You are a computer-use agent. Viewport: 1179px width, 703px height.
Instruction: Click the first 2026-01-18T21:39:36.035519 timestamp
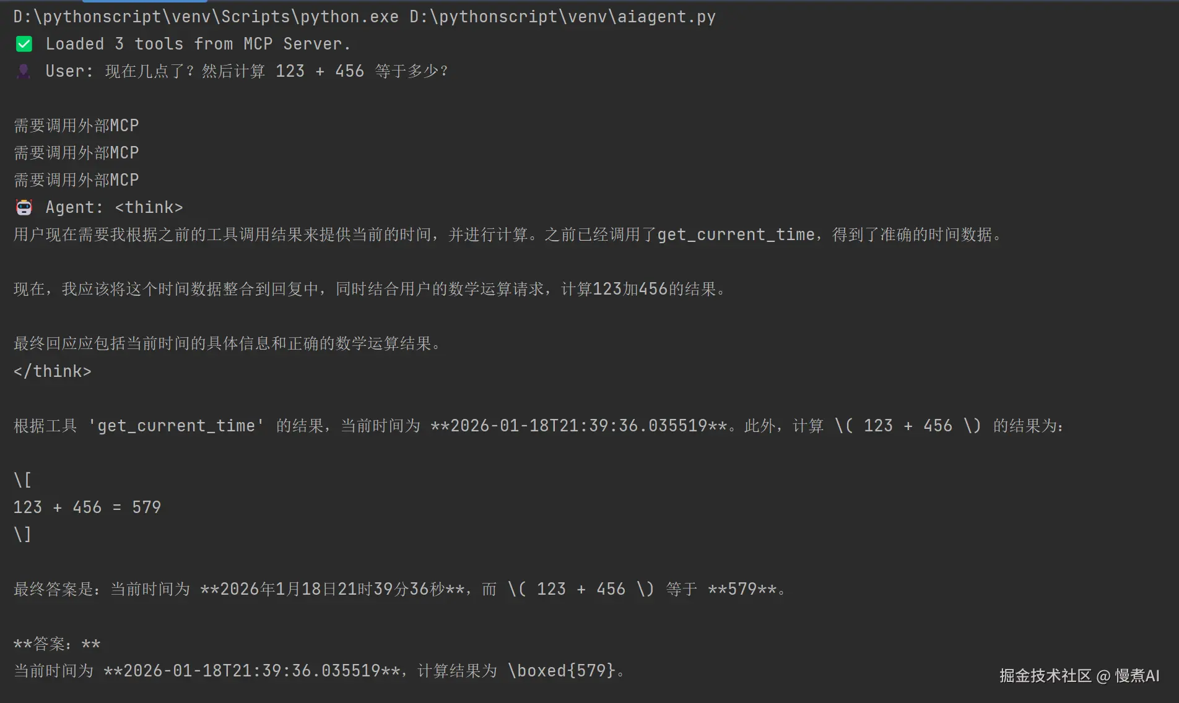[579, 426]
